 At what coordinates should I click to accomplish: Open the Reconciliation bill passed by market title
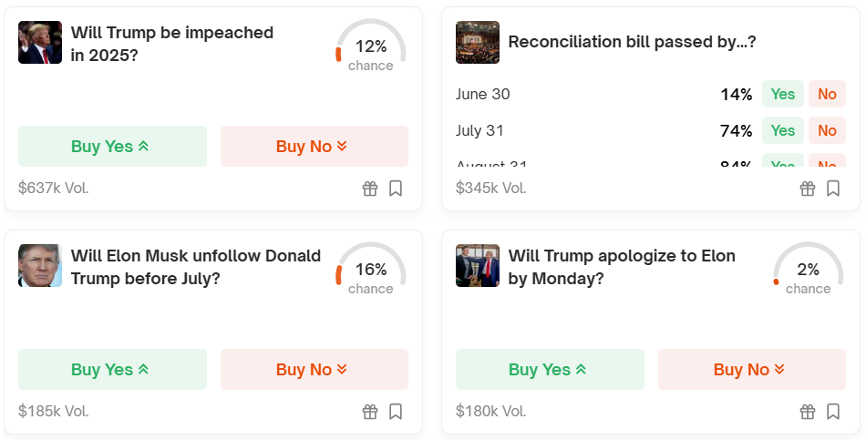(x=632, y=42)
